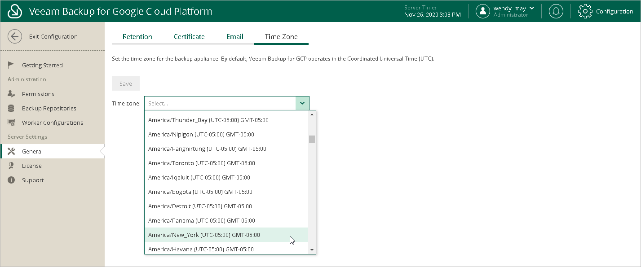Click the Exit Configuration back arrow icon
Viewport: 641px width, 267px height.
coord(15,37)
